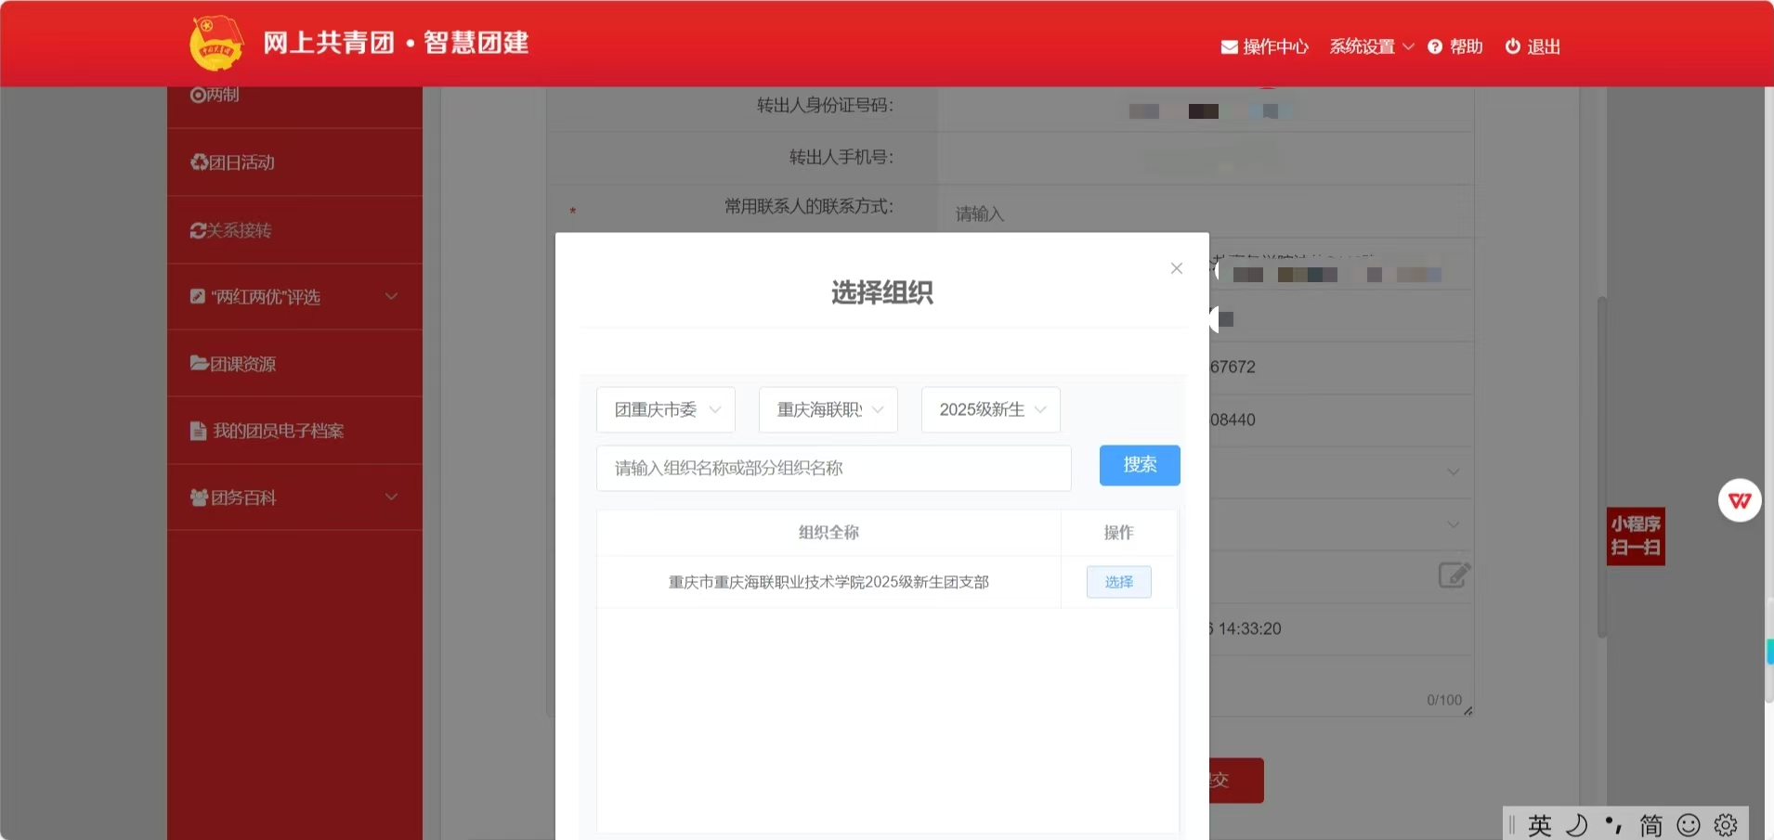Open the 2025级新生 dropdown
1774x840 pixels.
coord(990,410)
